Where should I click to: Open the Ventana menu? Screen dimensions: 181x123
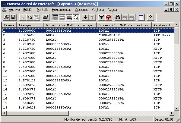[x=98, y=10]
